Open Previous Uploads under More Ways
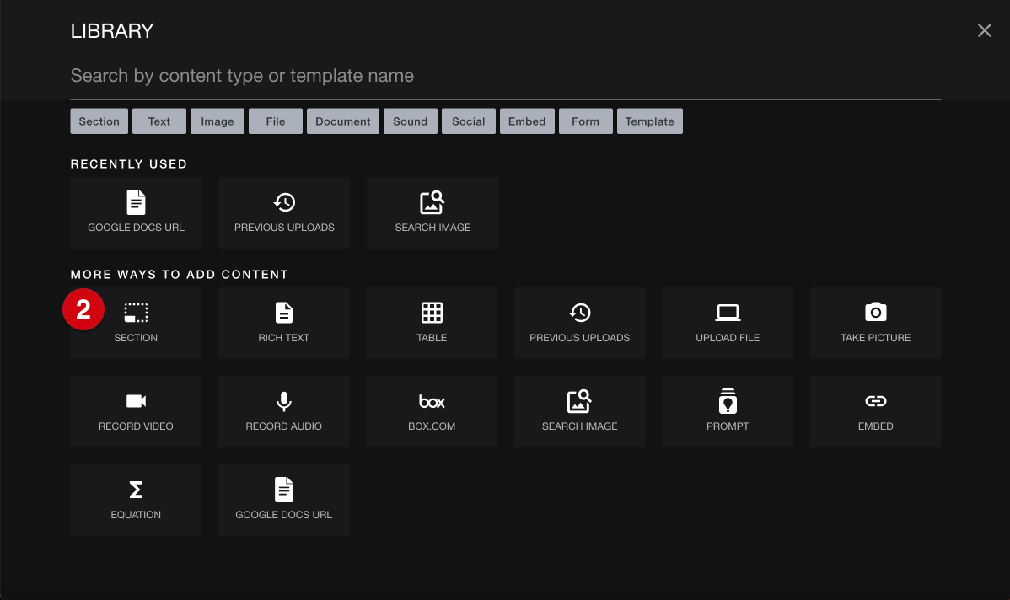This screenshot has height=600, width=1010. 580,324
